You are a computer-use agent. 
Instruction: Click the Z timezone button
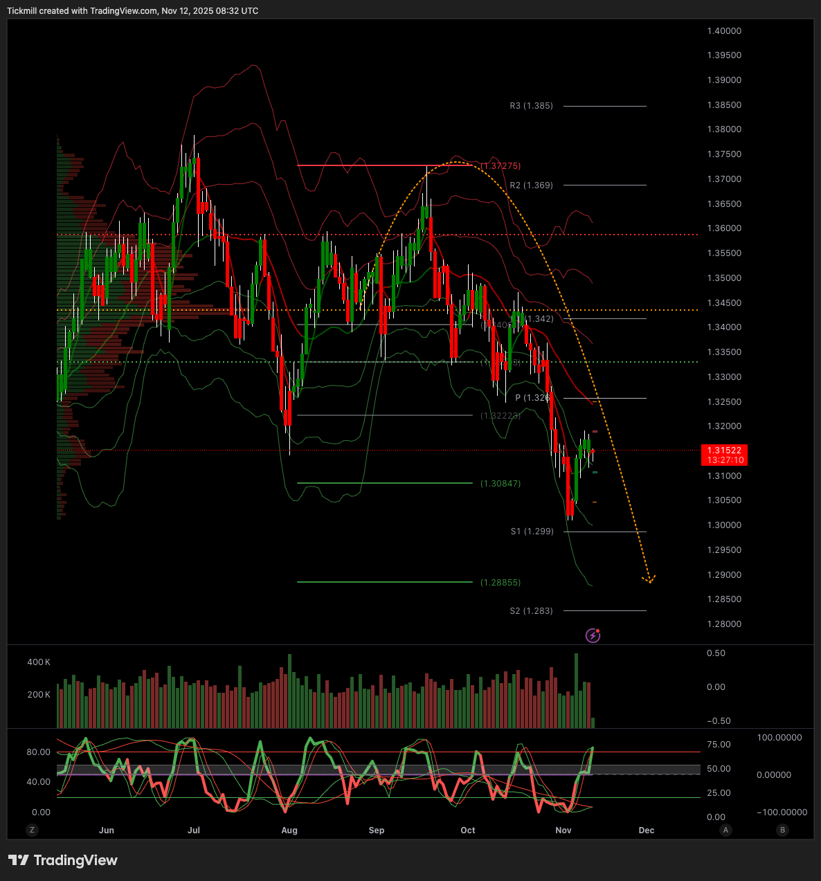(x=32, y=830)
